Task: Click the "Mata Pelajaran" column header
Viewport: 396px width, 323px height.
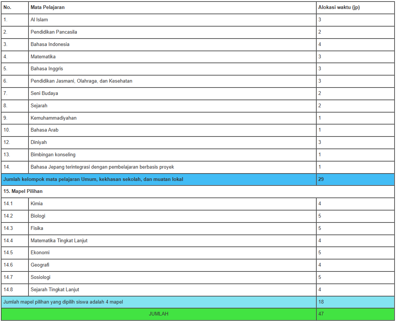Action: tap(48, 7)
